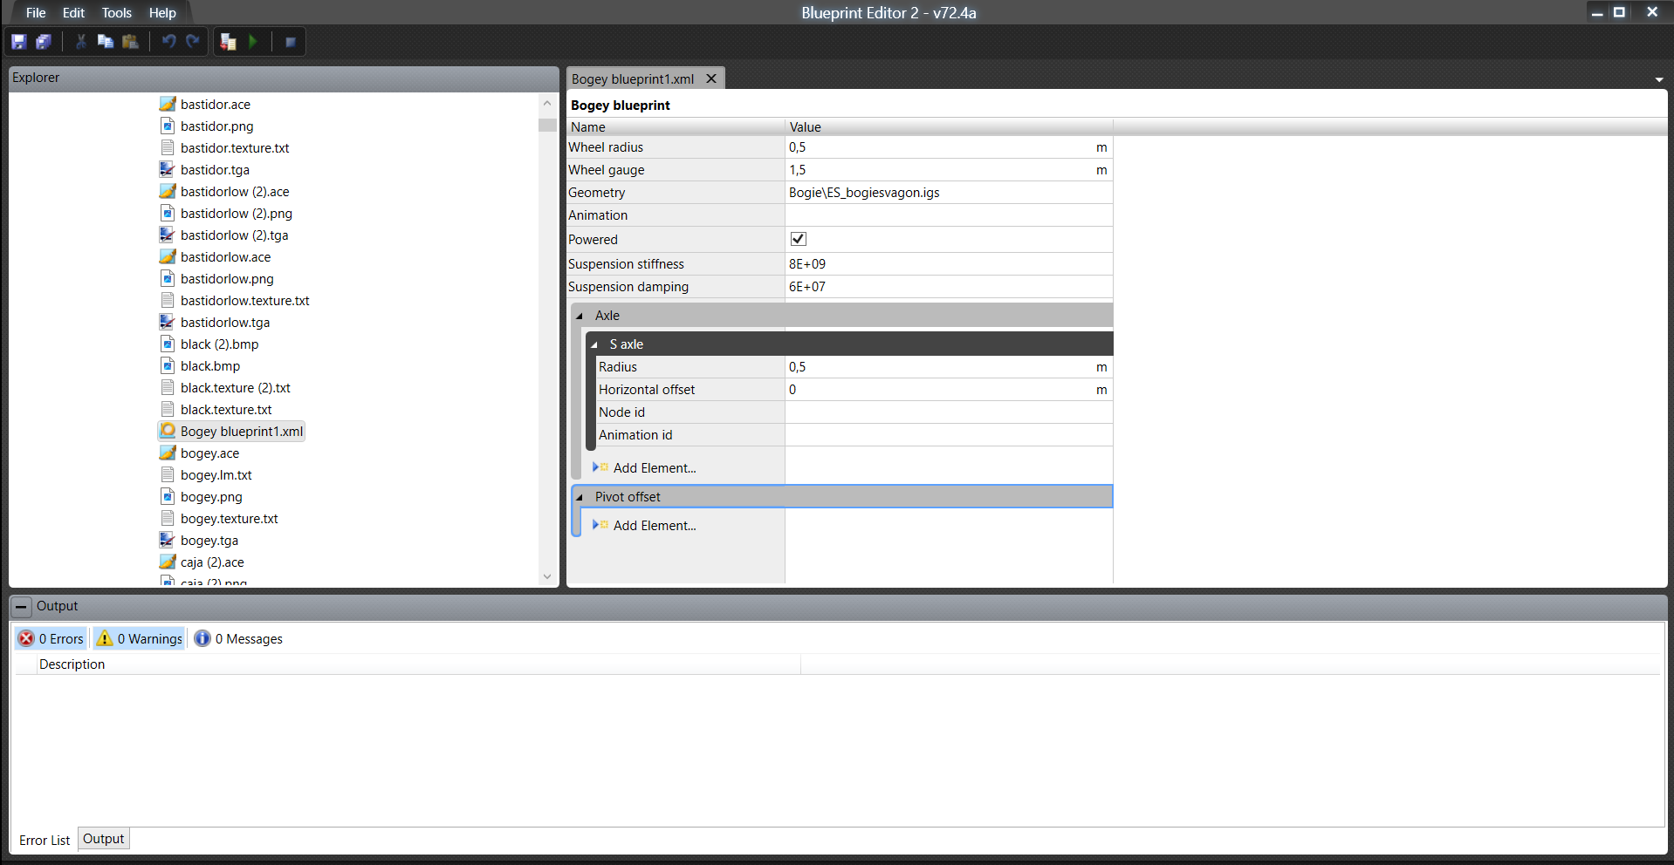Viewport: 1674px width, 865px height.
Task: Select black.texture.txt in Explorer
Action: point(226,409)
